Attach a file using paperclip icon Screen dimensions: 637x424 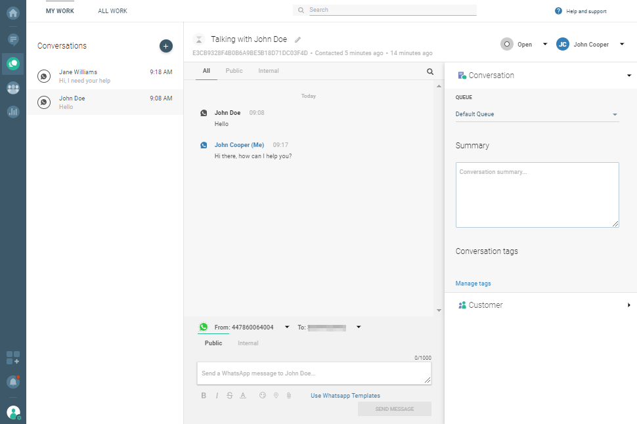(288, 396)
